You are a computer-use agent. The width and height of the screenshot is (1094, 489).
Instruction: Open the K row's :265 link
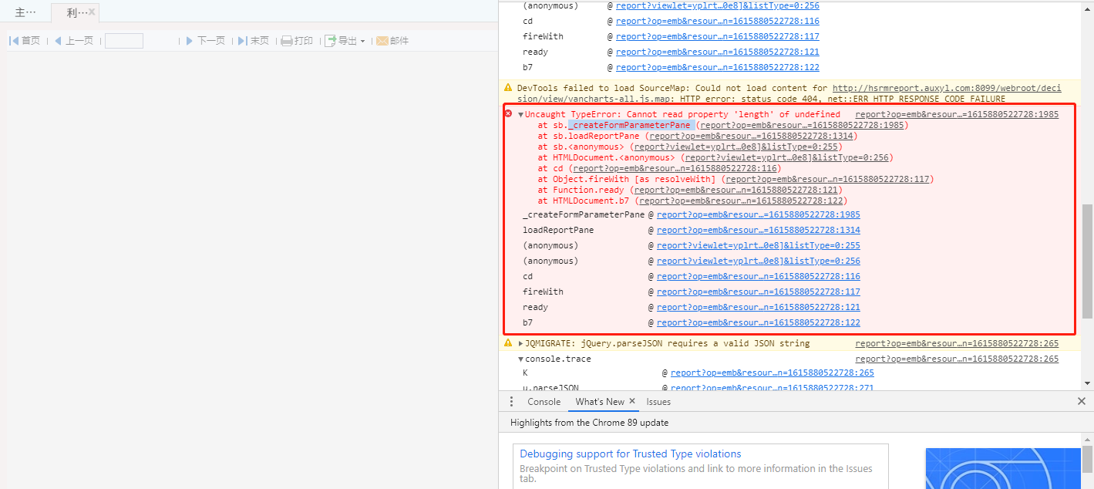773,373
